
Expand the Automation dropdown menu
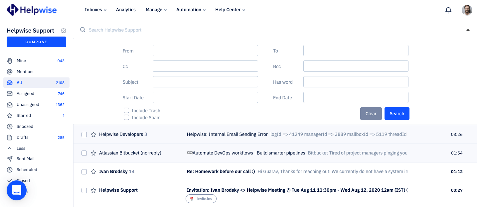point(191,10)
